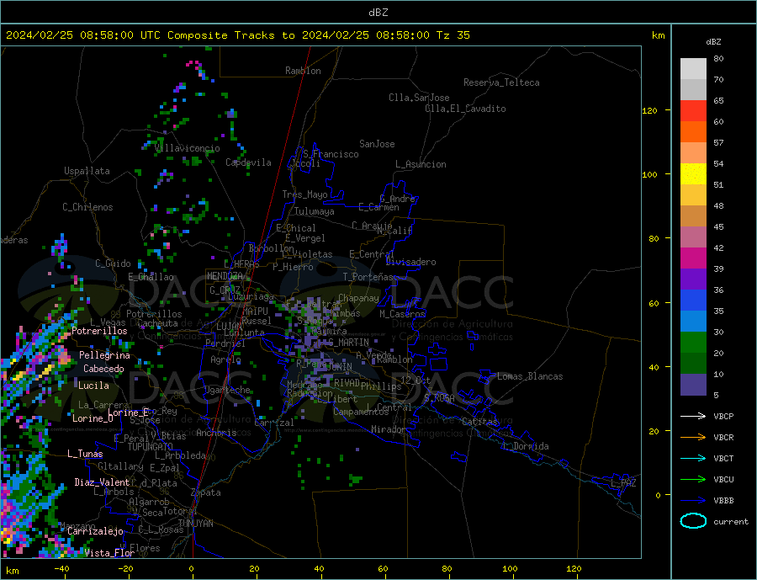Click the 'current' legend label
This screenshot has width=757, height=580.
coord(731,522)
